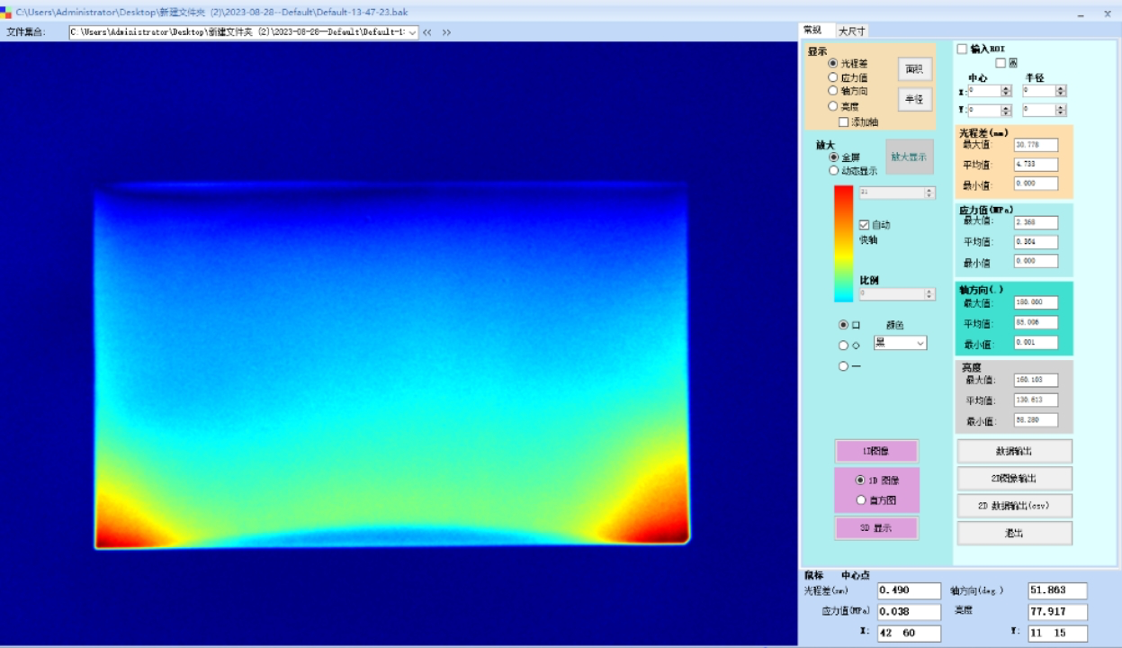Screen dimensions: 1122x648
Task: Select the square marker shape option
Action: [x=844, y=325]
